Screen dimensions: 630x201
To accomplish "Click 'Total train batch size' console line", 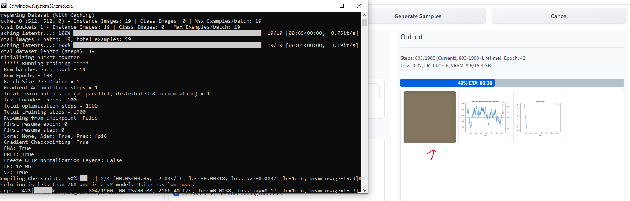I will point(107,94).
